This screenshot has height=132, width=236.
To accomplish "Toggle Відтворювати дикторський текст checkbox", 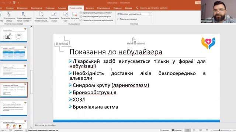I will pyautogui.click(x=81, y=13).
